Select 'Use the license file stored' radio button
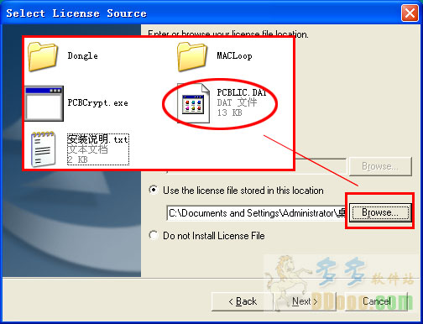The image size is (423, 324). click(154, 190)
